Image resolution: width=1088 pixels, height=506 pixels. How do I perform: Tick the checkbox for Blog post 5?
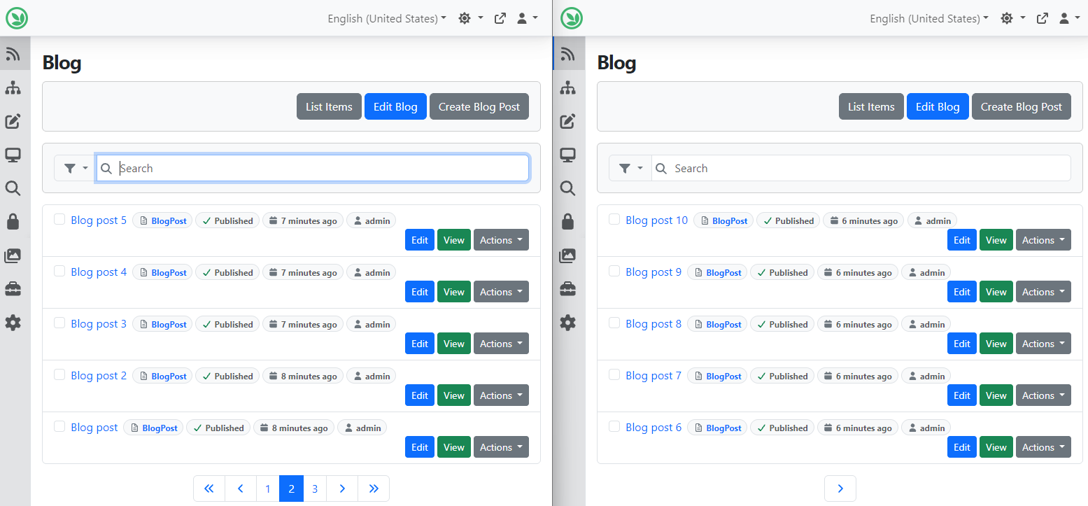pyautogui.click(x=59, y=219)
